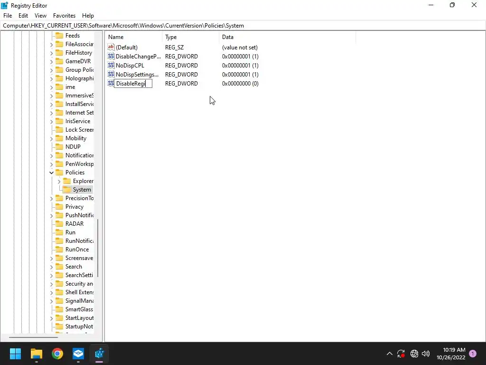Image resolution: width=486 pixels, height=365 pixels.
Task: Select the Privacy key
Action: tap(75, 207)
